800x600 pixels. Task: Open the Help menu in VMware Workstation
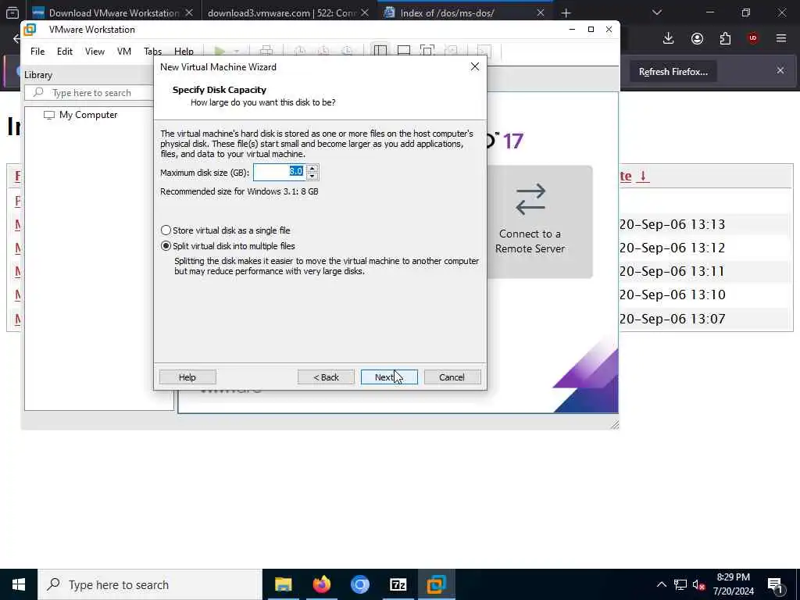pos(184,51)
